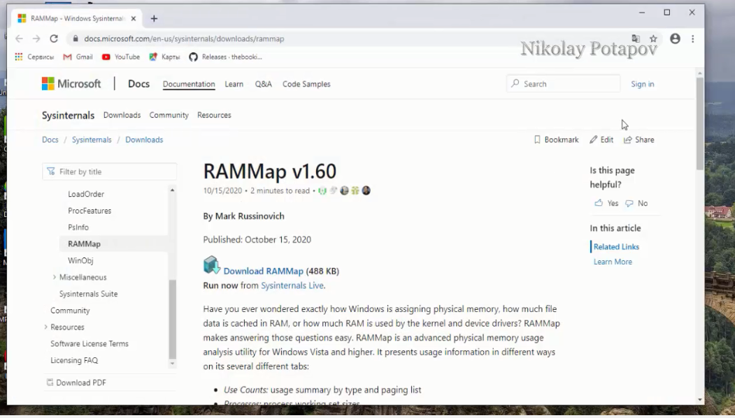The image size is (735, 418).
Task: Select PsInfo in the sidebar
Action: click(78, 227)
